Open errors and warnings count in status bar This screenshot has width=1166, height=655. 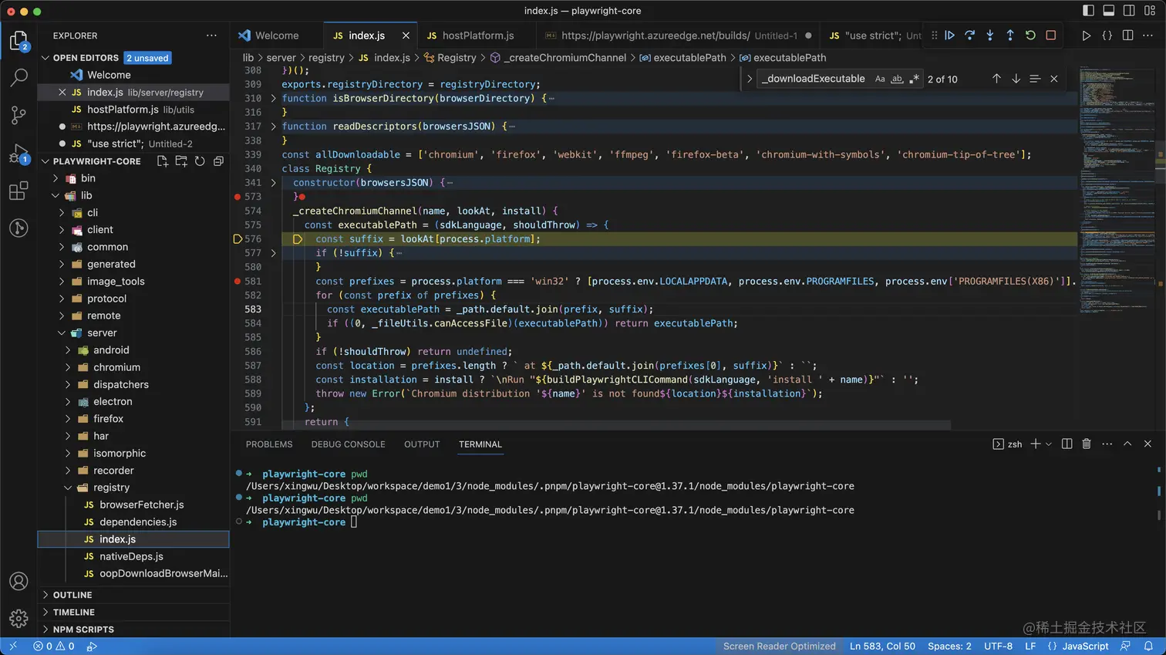[54, 647]
